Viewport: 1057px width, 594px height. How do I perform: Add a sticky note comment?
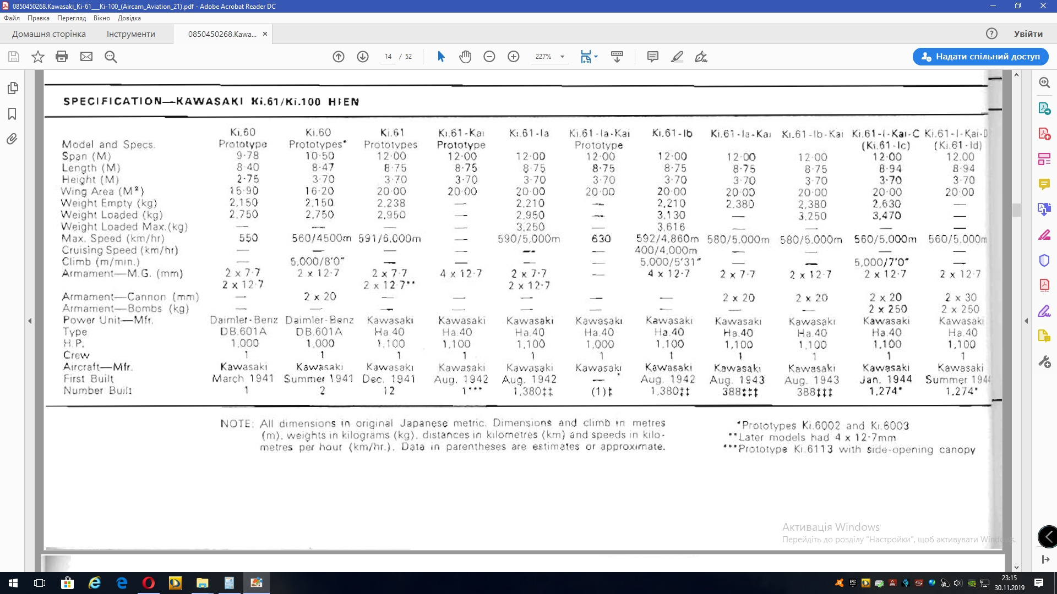(653, 57)
